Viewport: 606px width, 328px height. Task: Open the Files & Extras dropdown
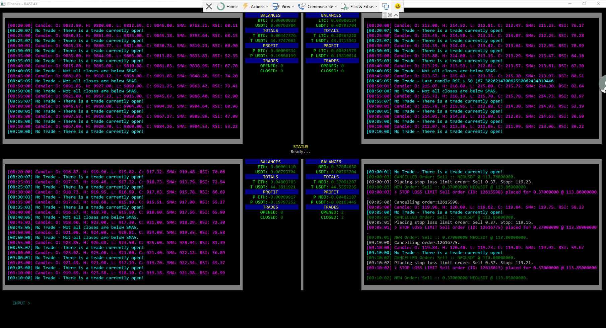[359, 6]
